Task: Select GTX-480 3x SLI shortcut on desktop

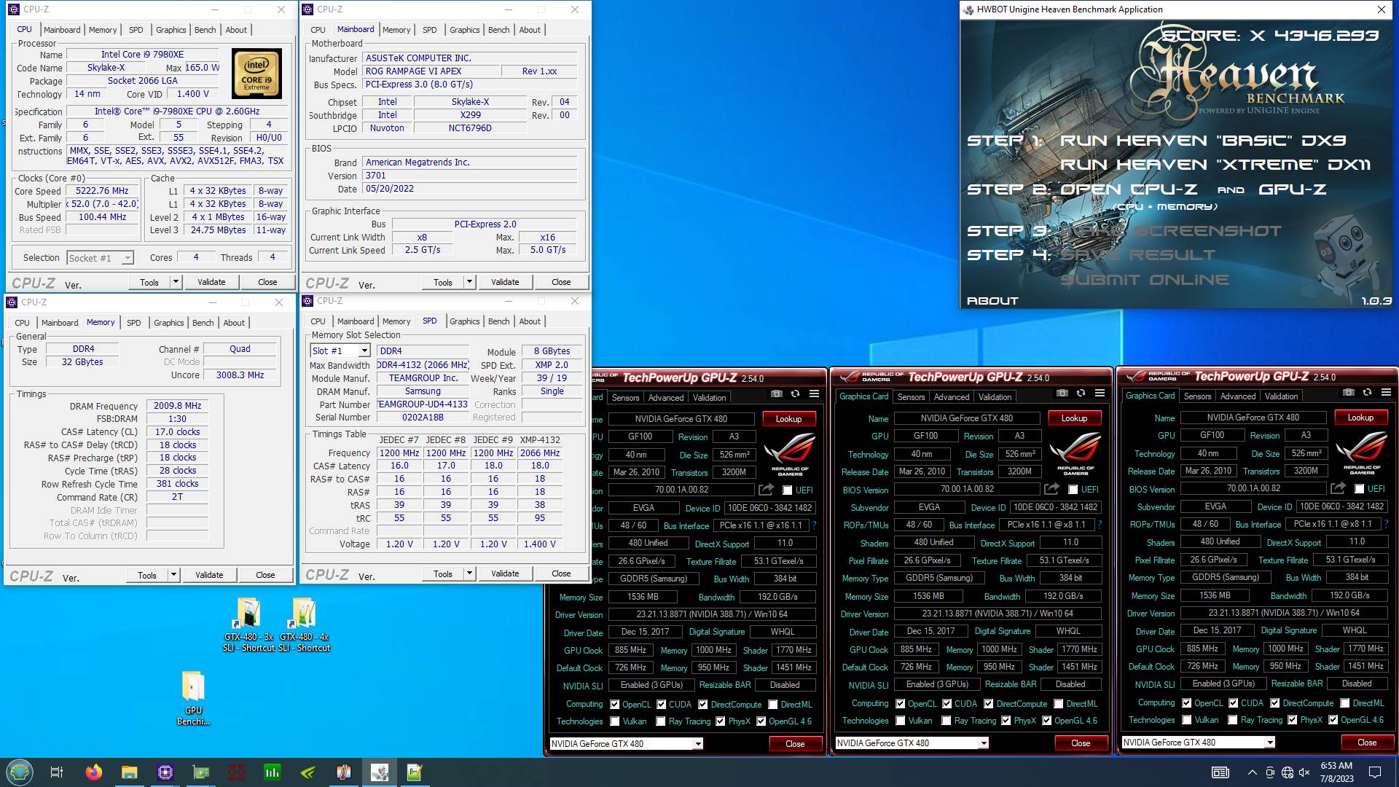Action: click(248, 625)
